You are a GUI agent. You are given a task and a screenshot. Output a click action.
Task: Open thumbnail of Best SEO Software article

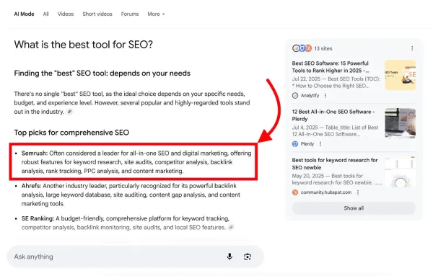pyautogui.click(x=400, y=75)
